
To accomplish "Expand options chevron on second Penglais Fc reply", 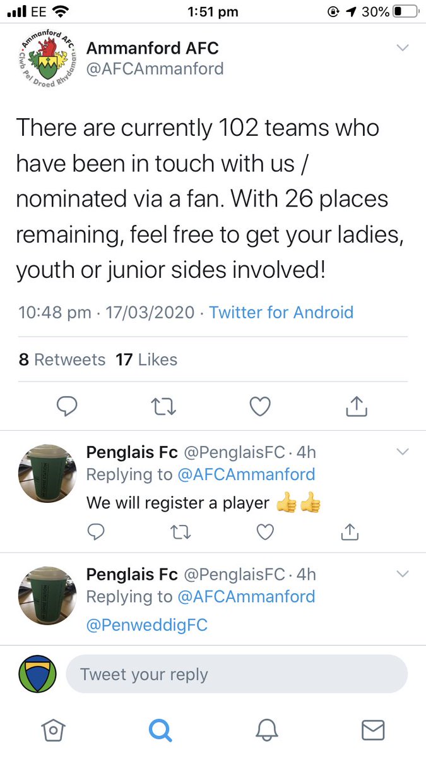I will click(x=402, y=574).
